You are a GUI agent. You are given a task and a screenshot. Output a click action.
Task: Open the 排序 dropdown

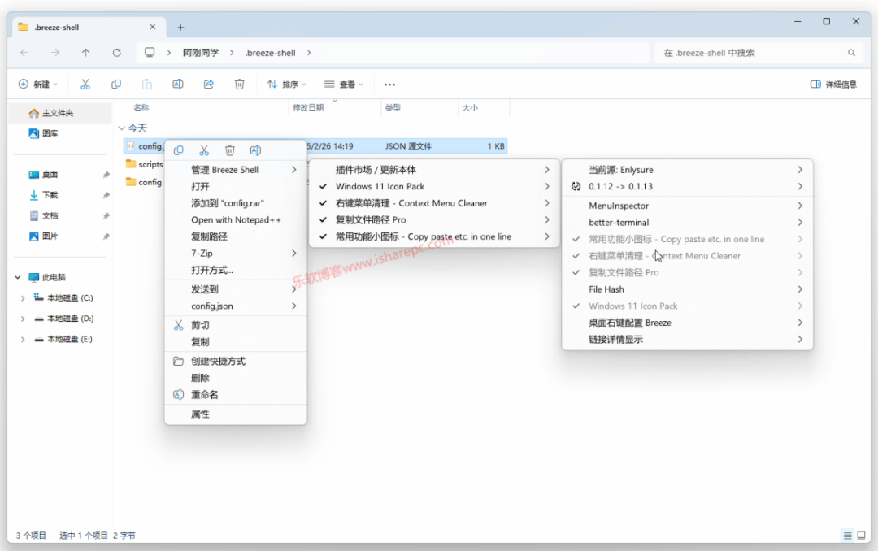tap(286, 84)
